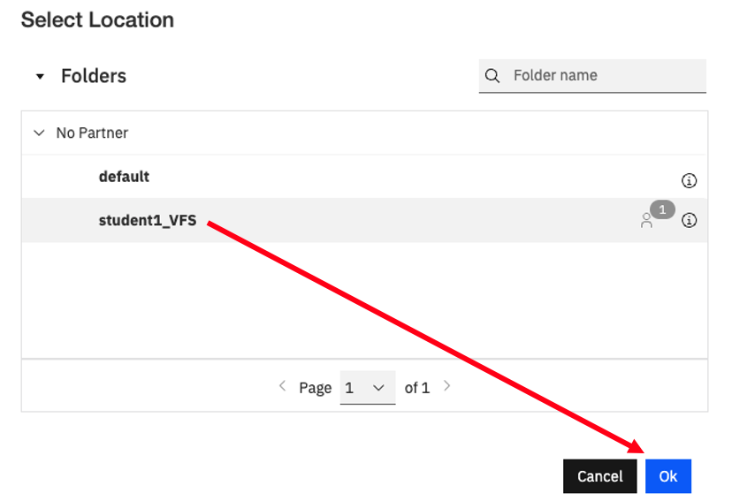Go to previous page arrow
The image size is (732, 501).
(282, 386)
